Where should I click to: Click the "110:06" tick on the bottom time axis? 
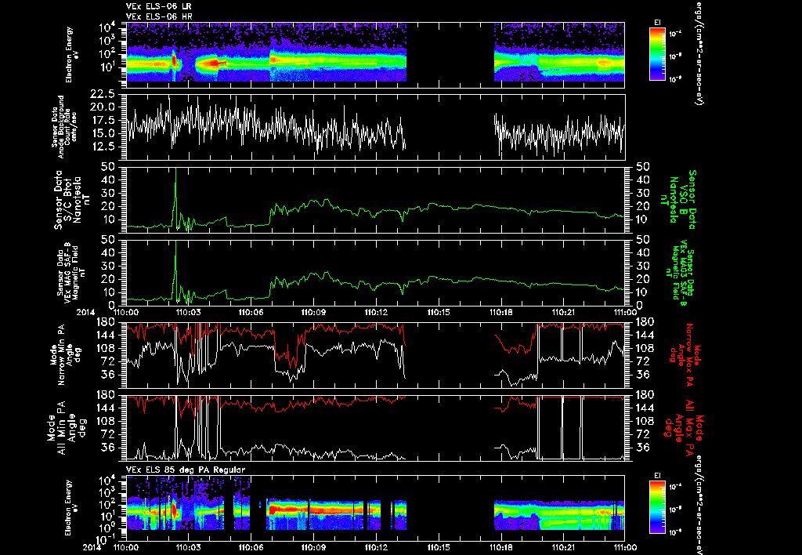tap(251, 547)
